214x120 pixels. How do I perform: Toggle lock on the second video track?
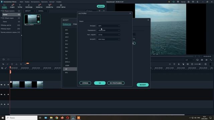pyautogui.click(x=5, y=94)
